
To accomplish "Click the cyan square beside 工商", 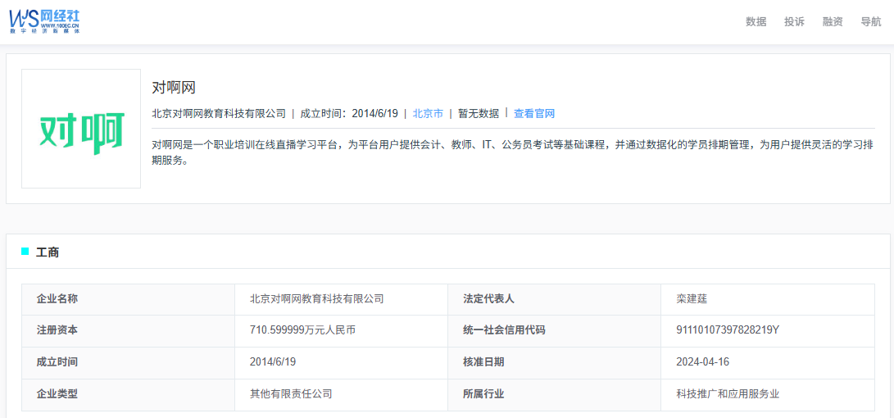I will point(25,252).
